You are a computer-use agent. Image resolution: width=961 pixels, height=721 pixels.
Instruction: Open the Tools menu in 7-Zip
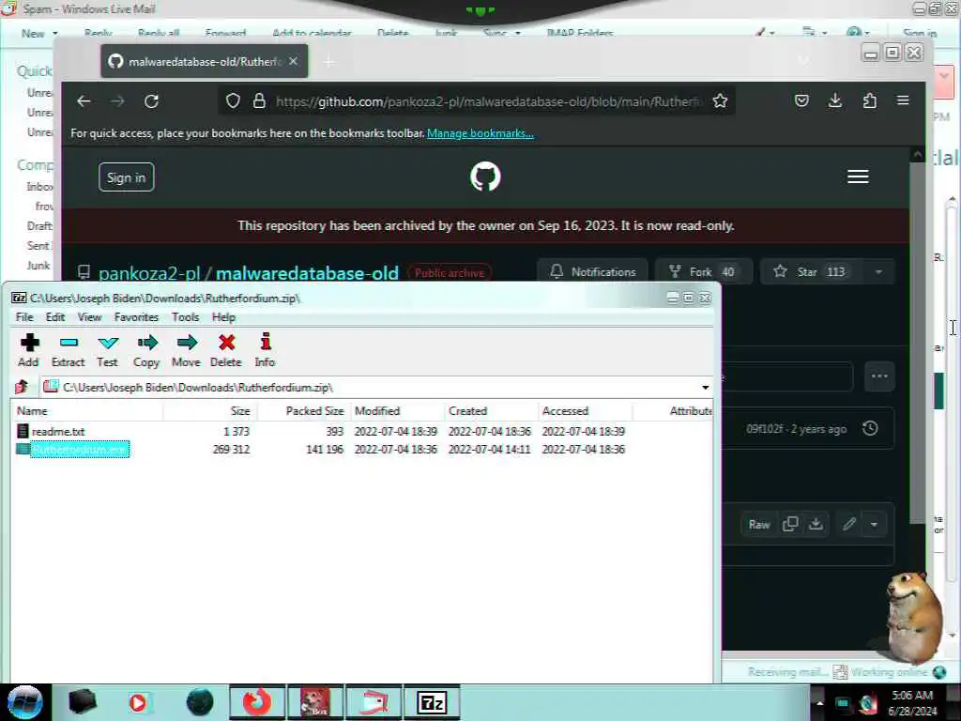tap(185, 317)
